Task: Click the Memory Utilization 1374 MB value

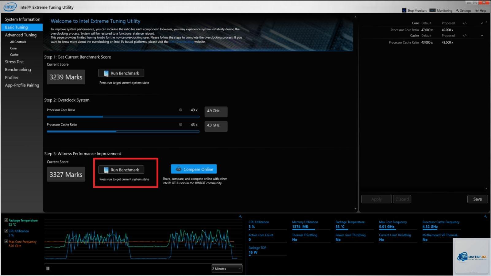Action: point(300,227)
